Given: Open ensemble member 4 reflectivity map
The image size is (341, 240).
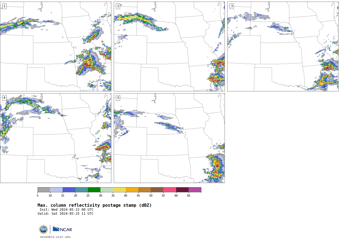Looking at the screenshot, I should 55,138.
